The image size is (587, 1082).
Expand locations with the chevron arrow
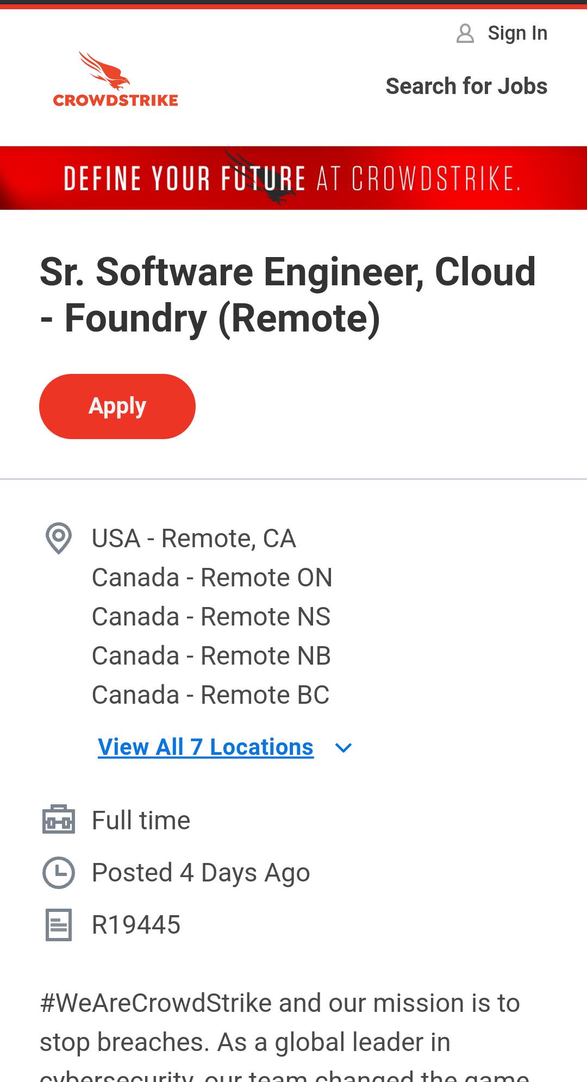click(x=344, y=748)
